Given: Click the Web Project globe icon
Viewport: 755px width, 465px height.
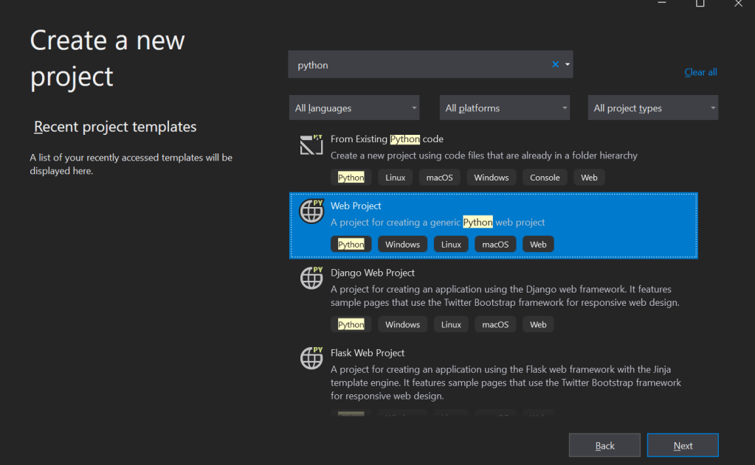Looking at the screenshot, I should click(311, 211).
